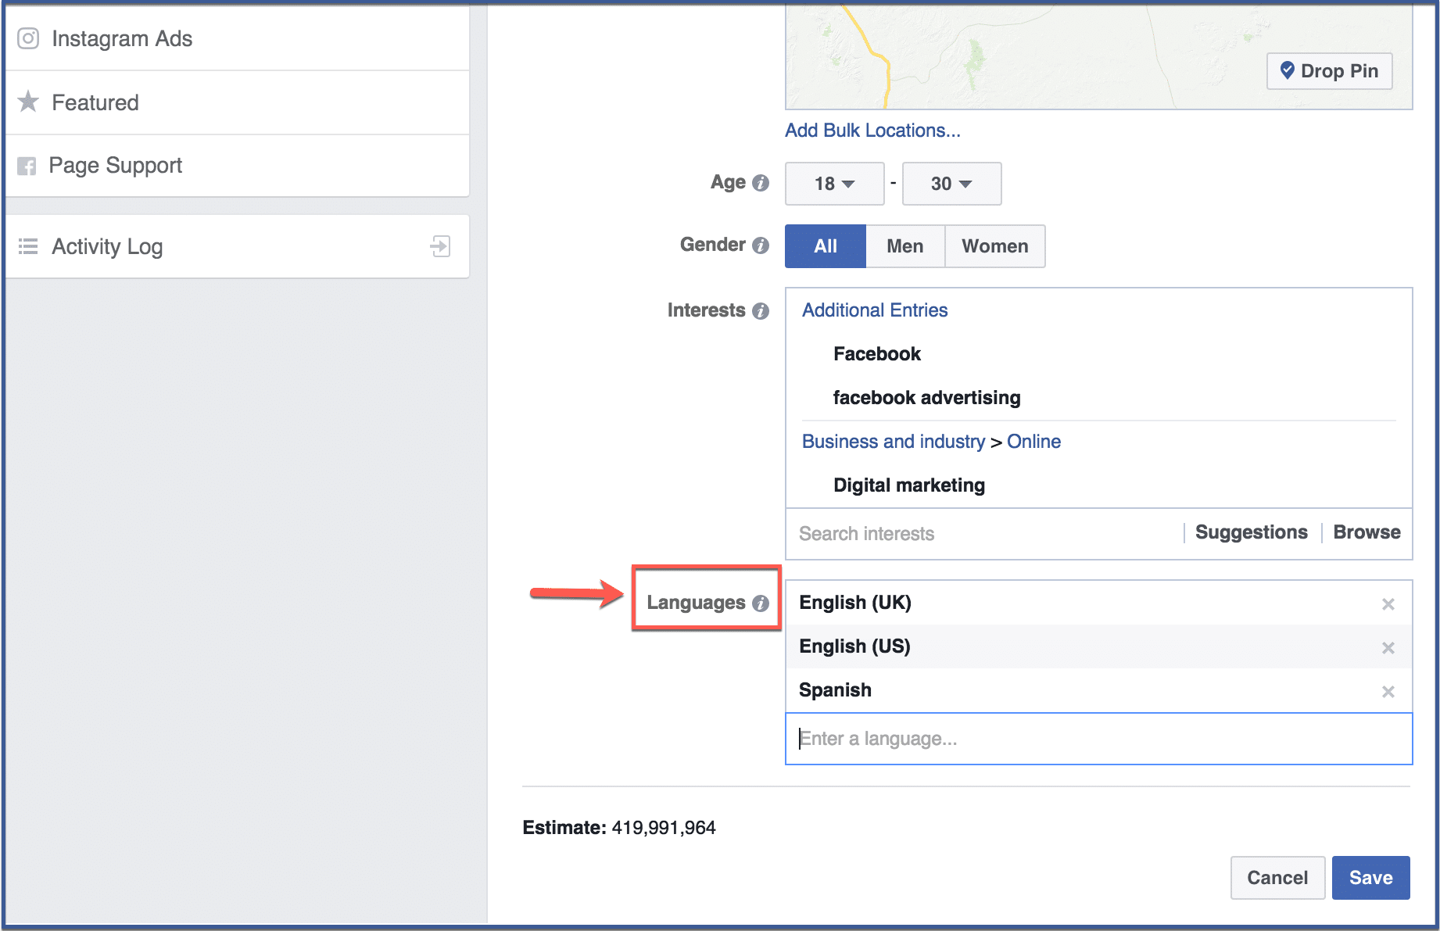Click the Languages info icon
The height and width of the screenshot is (931, 1440).
(x=761, y=603)
